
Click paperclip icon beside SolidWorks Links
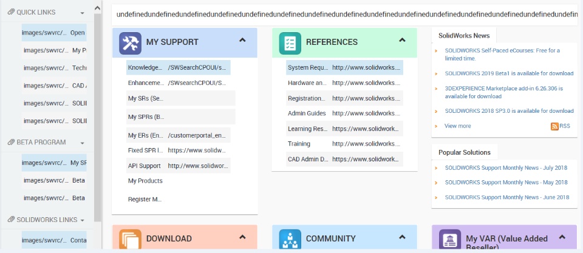click(11, 220)
